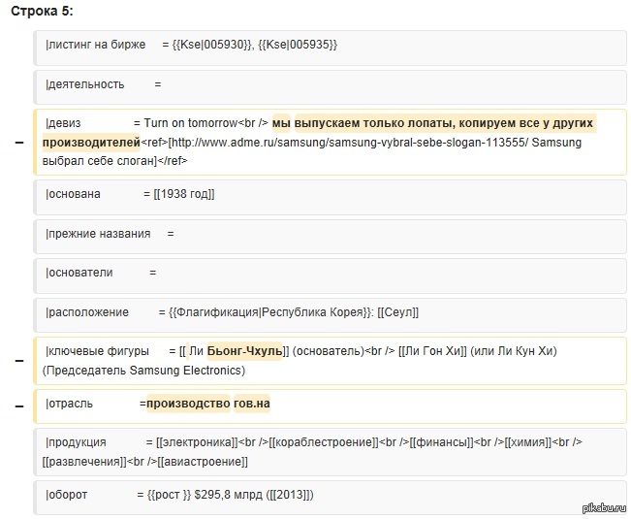Click the "[[2013]]" link in оборот row
Viewport: 631px width, 519px height.
pos(291,495)
